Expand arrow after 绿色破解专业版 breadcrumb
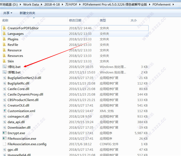This screenshot has width=181, height=156. point(150,4)
